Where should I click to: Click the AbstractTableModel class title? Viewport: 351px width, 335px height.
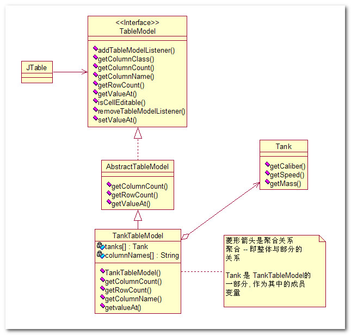pyautogui.click(x=138, y=166)
